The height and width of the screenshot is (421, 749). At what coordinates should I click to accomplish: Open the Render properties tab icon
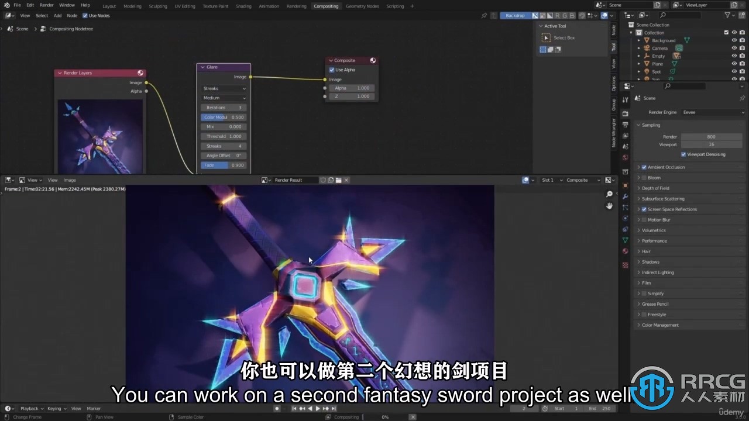(x=625, y=113)
